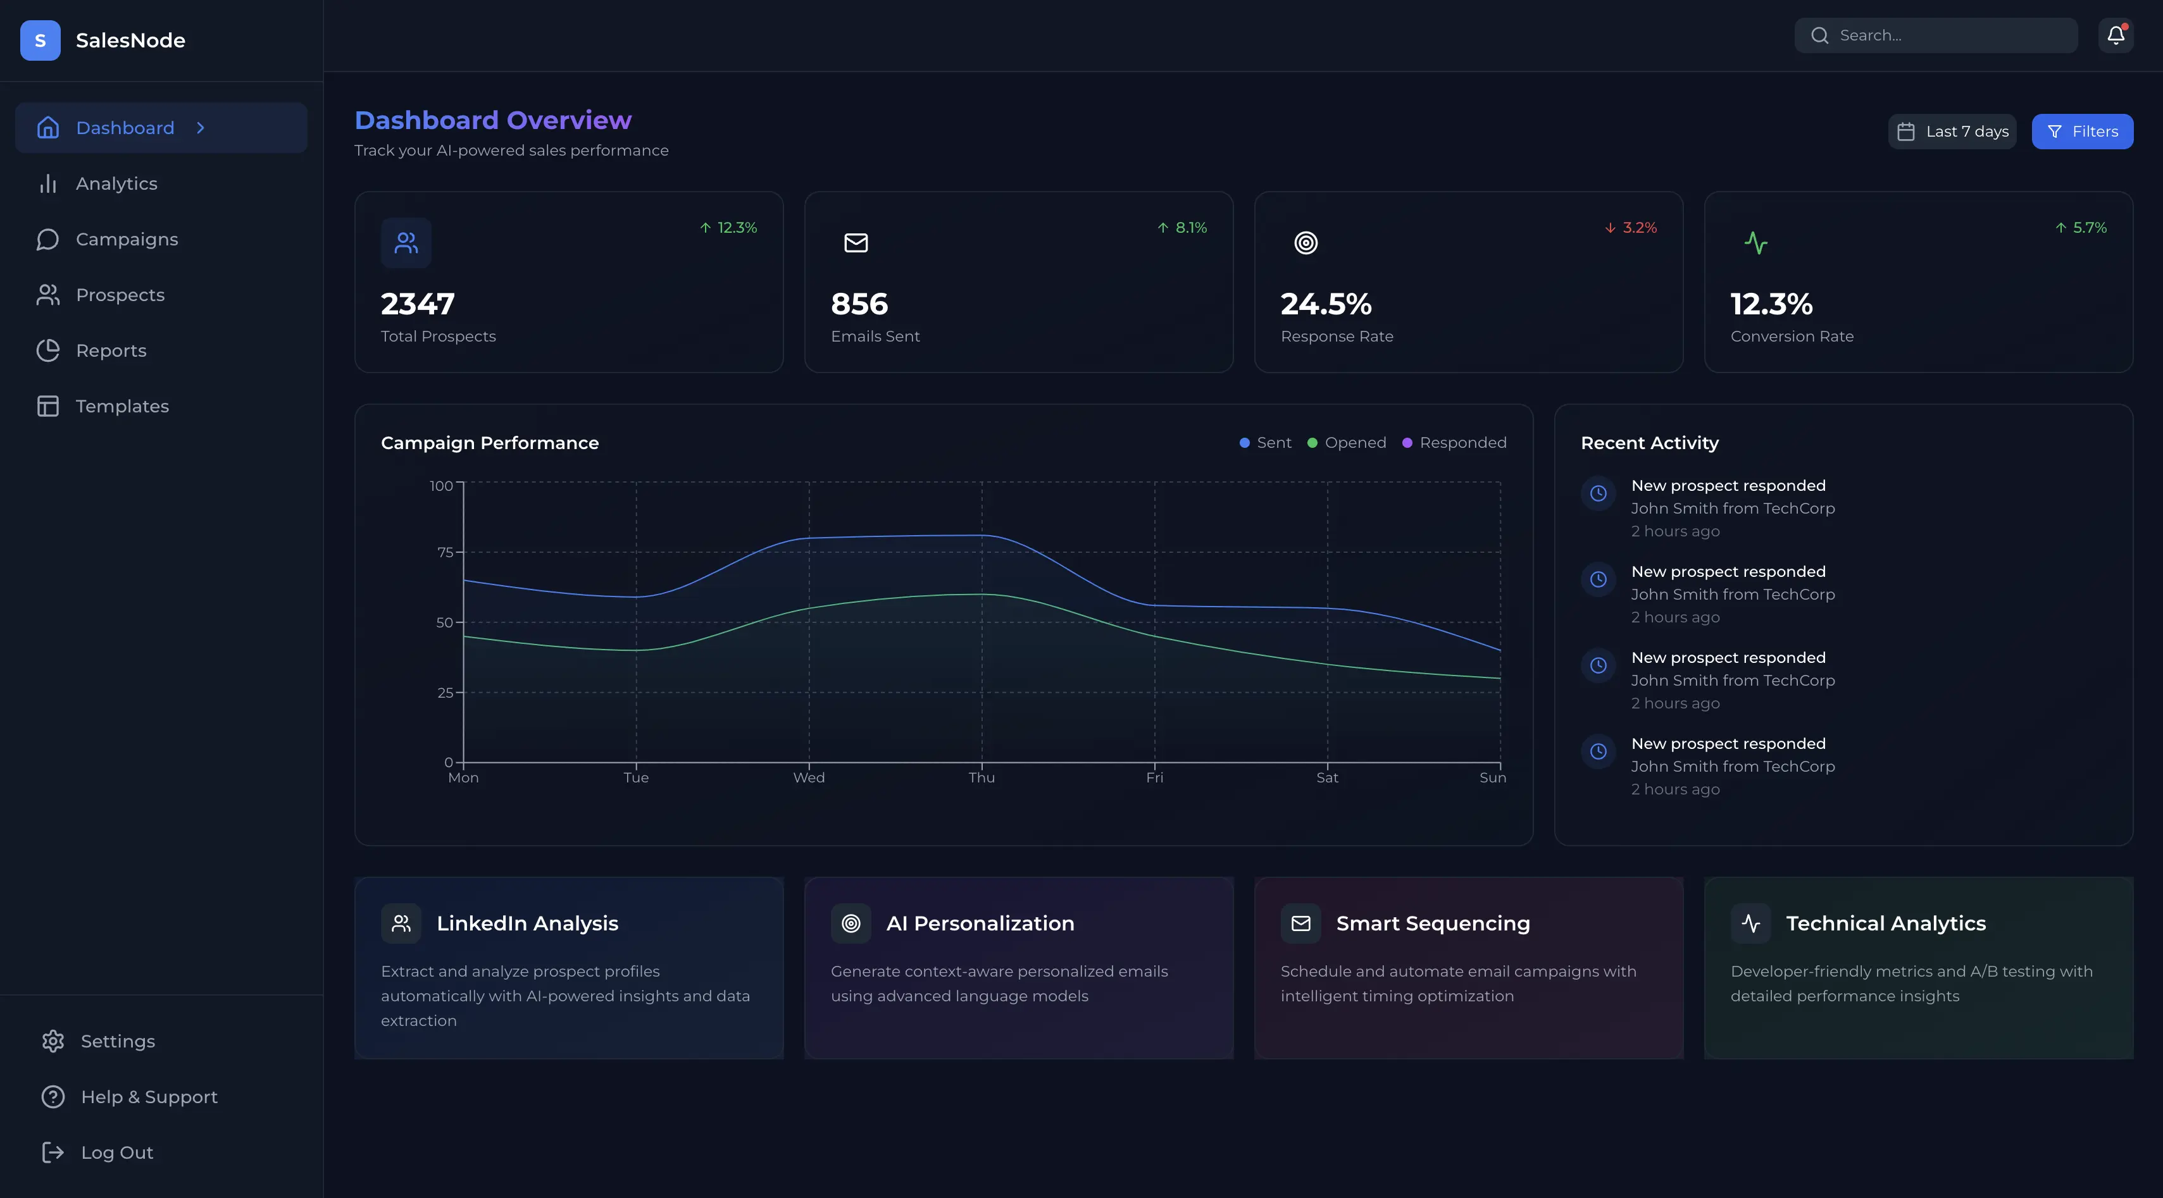This screenshot has width=2163, height=1198.
Task: Click the Prospects people icon in sidebar
Action: click(48, 295)
